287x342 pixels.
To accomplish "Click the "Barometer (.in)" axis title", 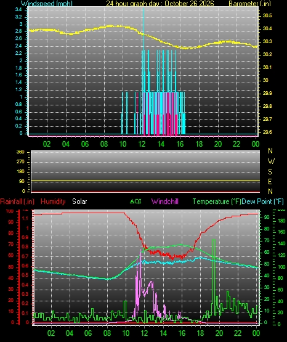I will click(x=249, y=3).
